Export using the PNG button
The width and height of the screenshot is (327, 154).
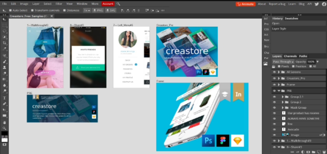click(x=98, y=10)
